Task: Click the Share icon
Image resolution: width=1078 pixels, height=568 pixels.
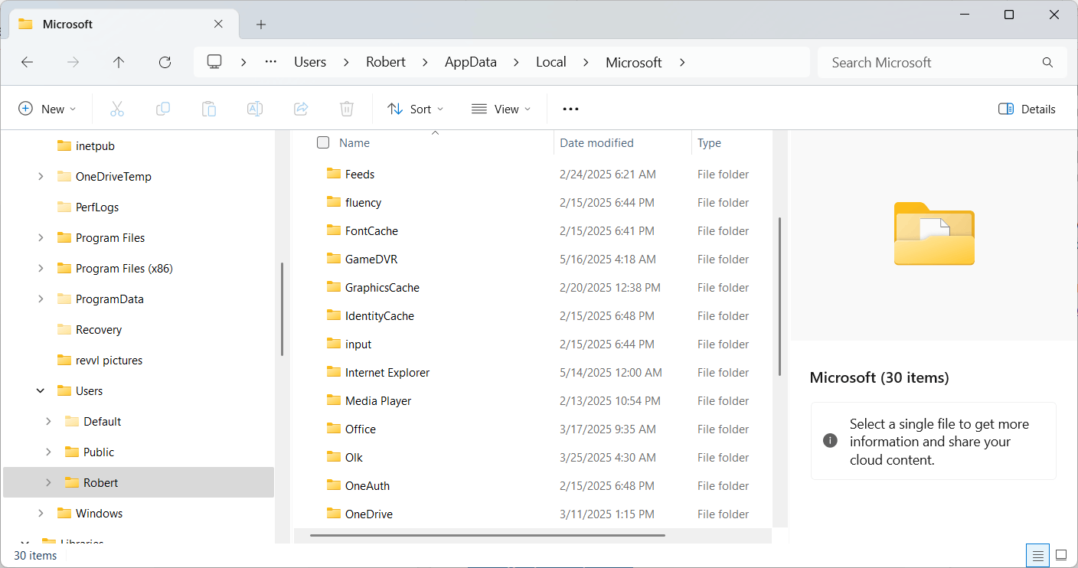Action: click(x=300, y=109)
